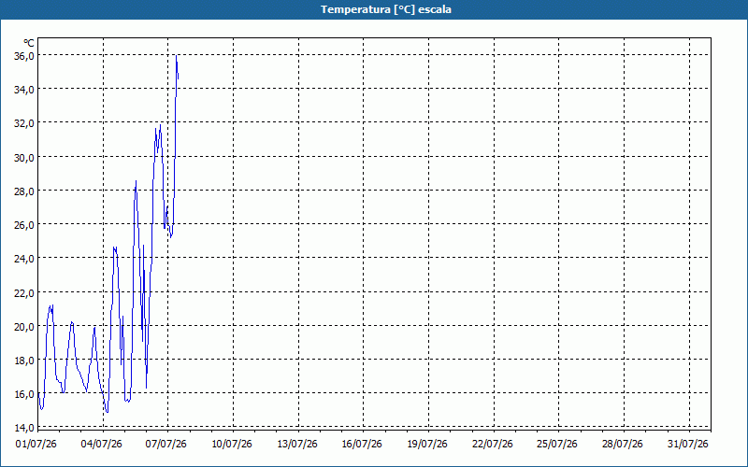Select the 01/07/26 date marker

click(x=36, y=445)
